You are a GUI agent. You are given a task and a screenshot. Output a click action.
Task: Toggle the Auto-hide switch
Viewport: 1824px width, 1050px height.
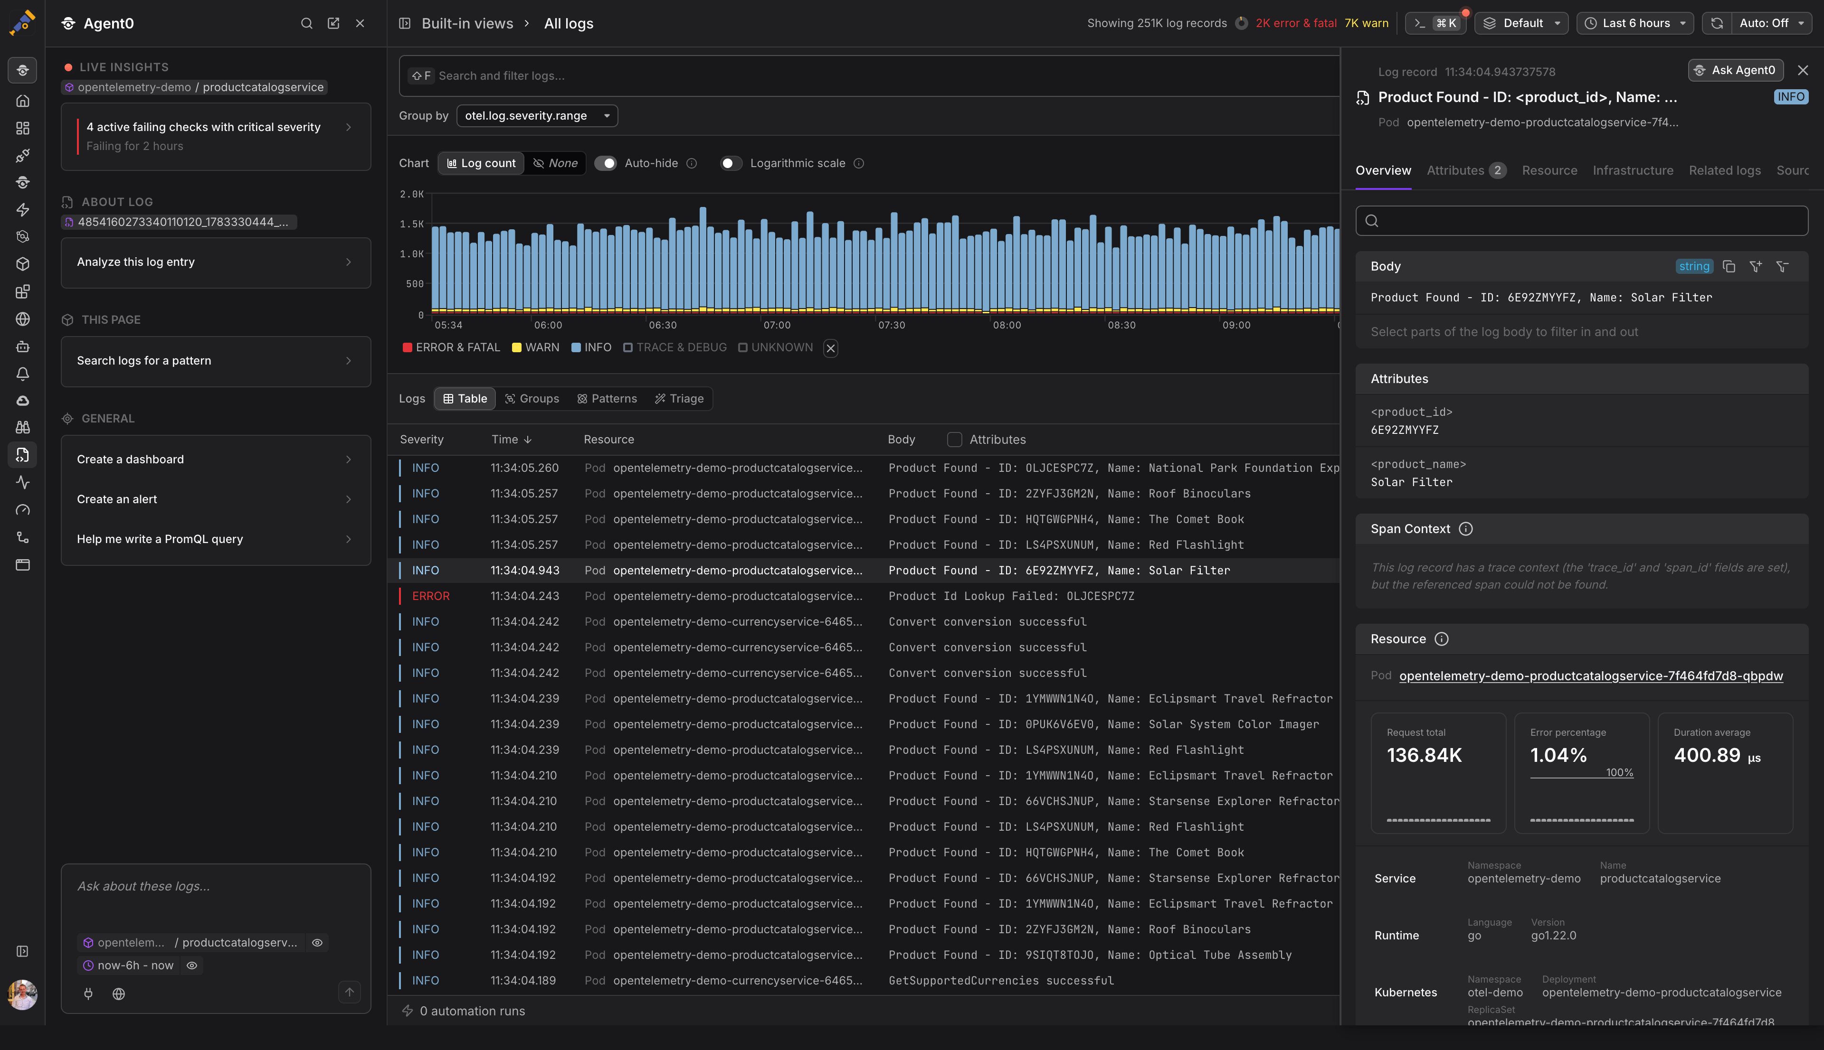[x=605, y=164]
